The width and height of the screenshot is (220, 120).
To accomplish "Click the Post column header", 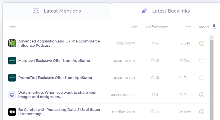I will point(12,27).
